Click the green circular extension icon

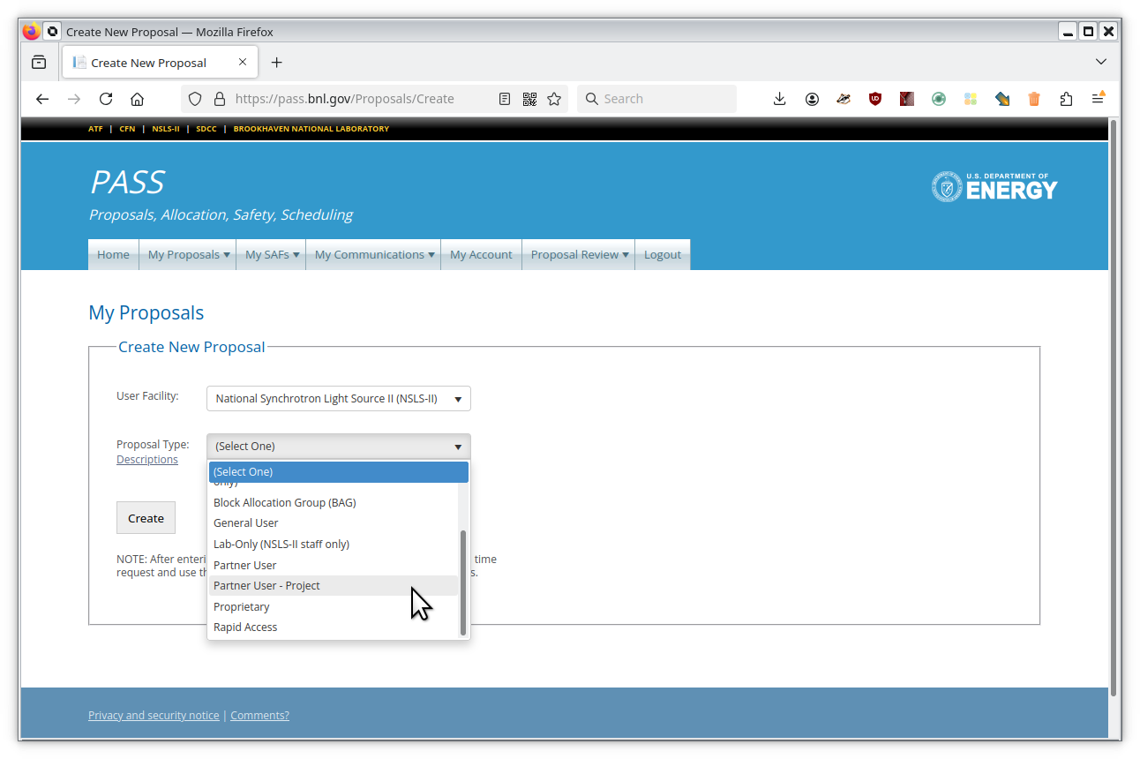pyautogui.click(x=939, y=99)
